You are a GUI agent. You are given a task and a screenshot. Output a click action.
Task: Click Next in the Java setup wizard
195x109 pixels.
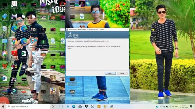tap(110, 73)
